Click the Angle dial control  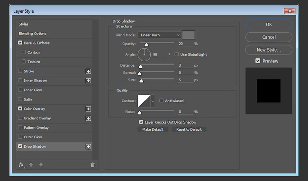(x=144, y=54)
